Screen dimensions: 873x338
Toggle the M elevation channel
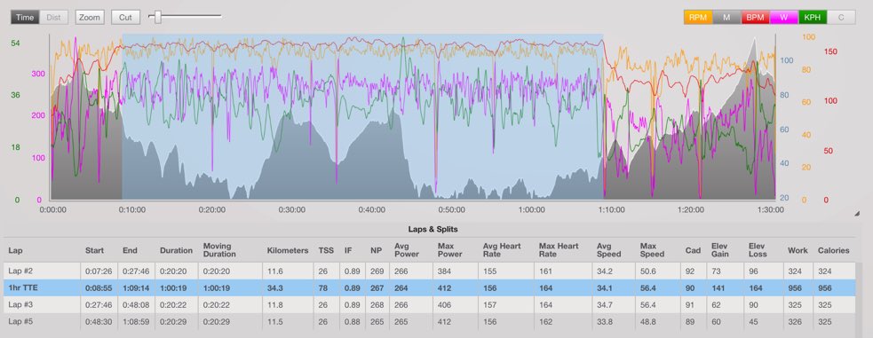coord(726,17)
